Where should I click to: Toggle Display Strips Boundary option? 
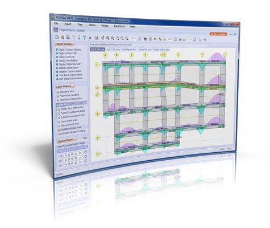tap(69, 64)
